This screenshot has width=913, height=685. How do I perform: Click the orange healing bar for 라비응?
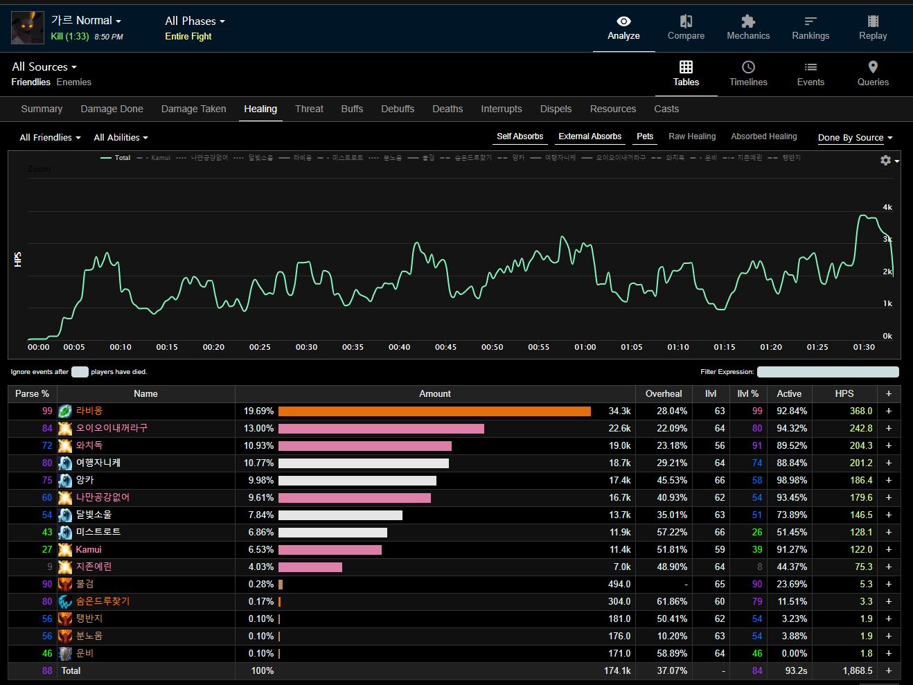pos(434,411)
